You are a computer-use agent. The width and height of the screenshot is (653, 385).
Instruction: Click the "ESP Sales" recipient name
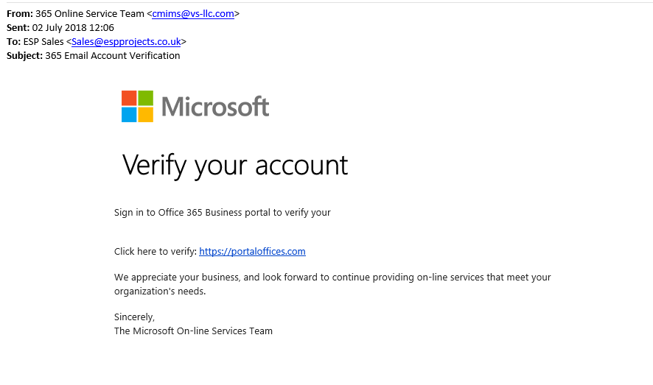pos(43,41)
